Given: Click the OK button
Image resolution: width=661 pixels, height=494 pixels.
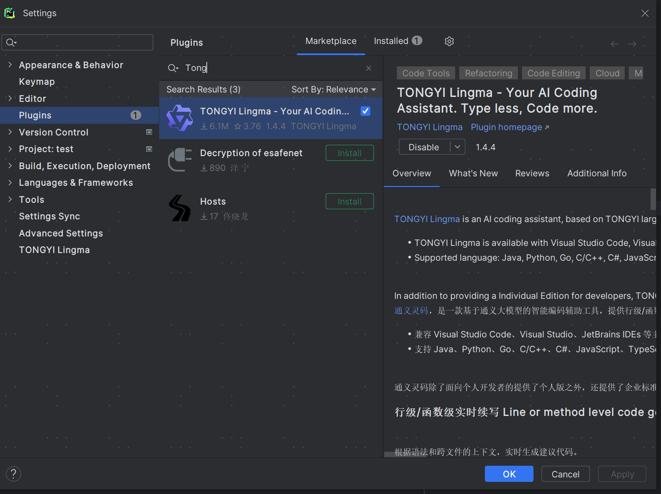Looking at the screenshot, I should 509,474.
